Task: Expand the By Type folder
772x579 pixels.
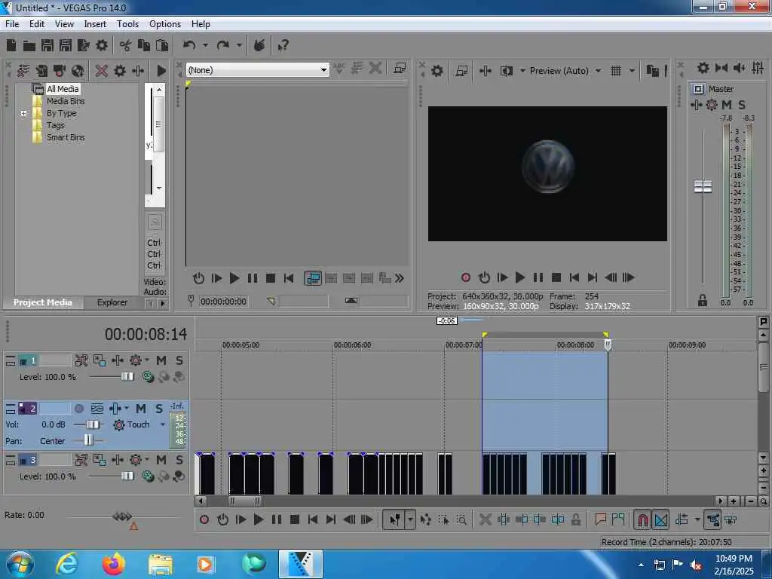Action: [x=23, y=113]
